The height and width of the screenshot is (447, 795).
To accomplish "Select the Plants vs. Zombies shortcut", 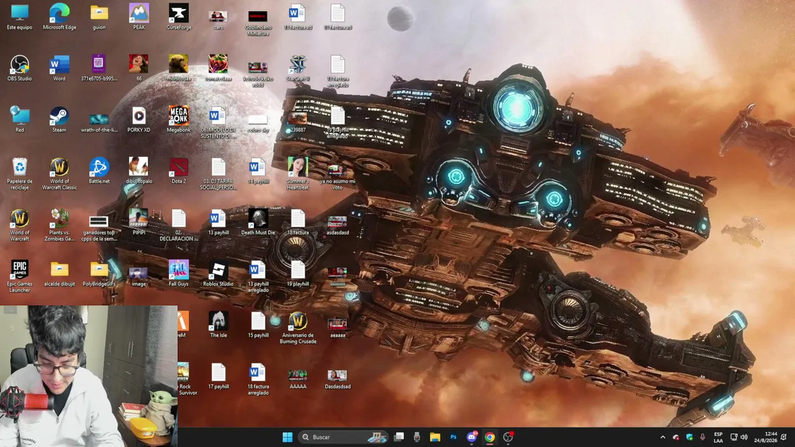I will pyautogui.click(x=60, y=225).
